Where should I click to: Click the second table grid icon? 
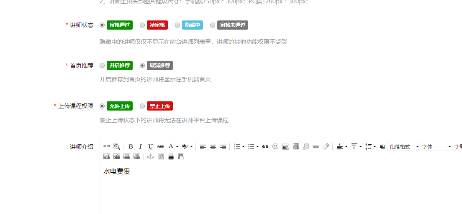pyautogui.click(x=117, y=156)
